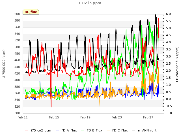Click the 'Feb 27' x-axis tick label
Screen dimensions: 181x136
[x=148, y=117]
